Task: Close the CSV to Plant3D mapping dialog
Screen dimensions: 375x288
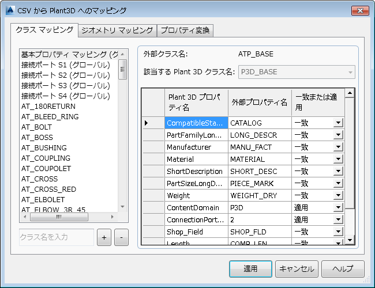Action: [x=360, y=10]
